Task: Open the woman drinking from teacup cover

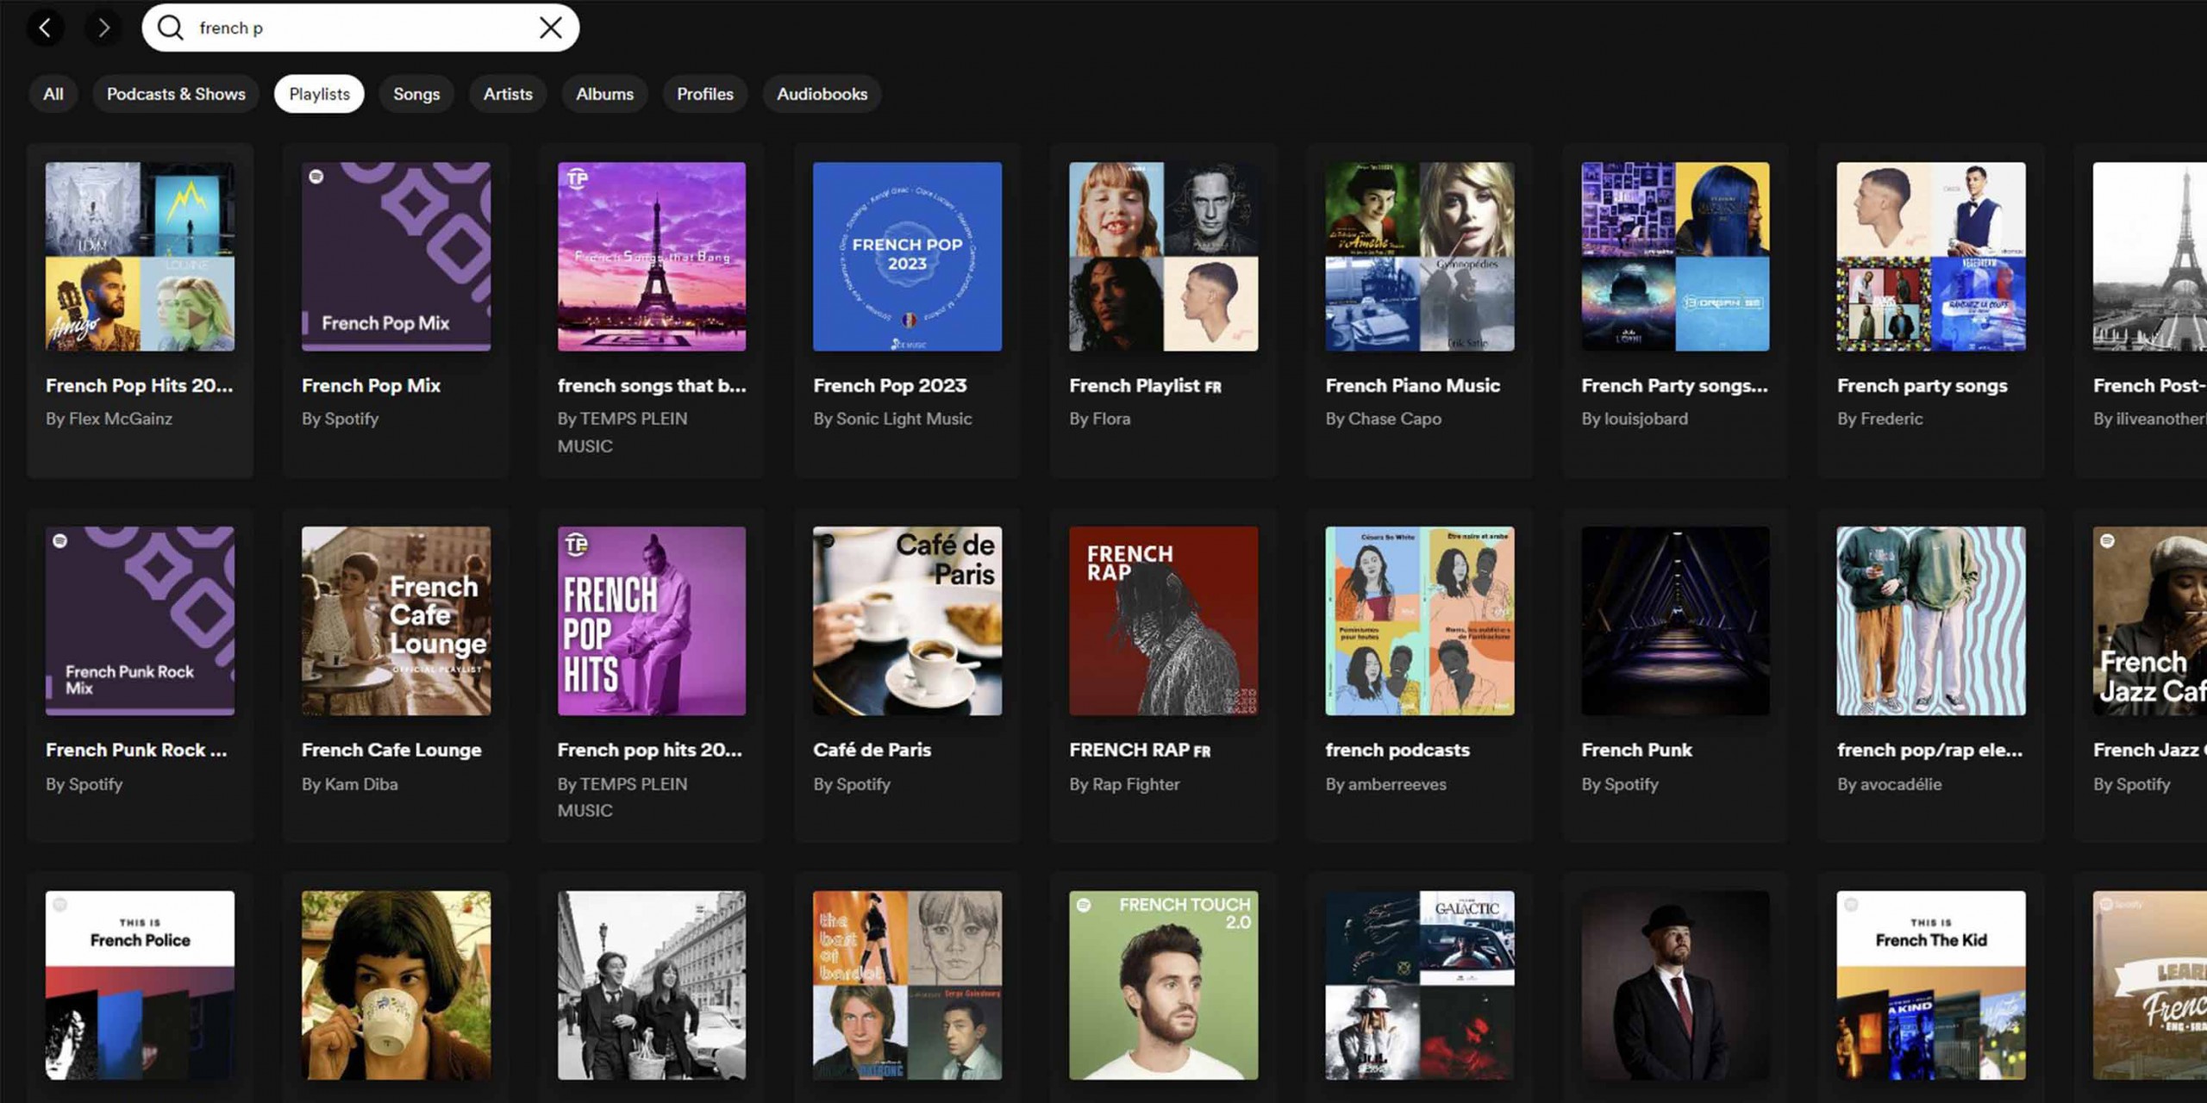Action: (396, 985)
